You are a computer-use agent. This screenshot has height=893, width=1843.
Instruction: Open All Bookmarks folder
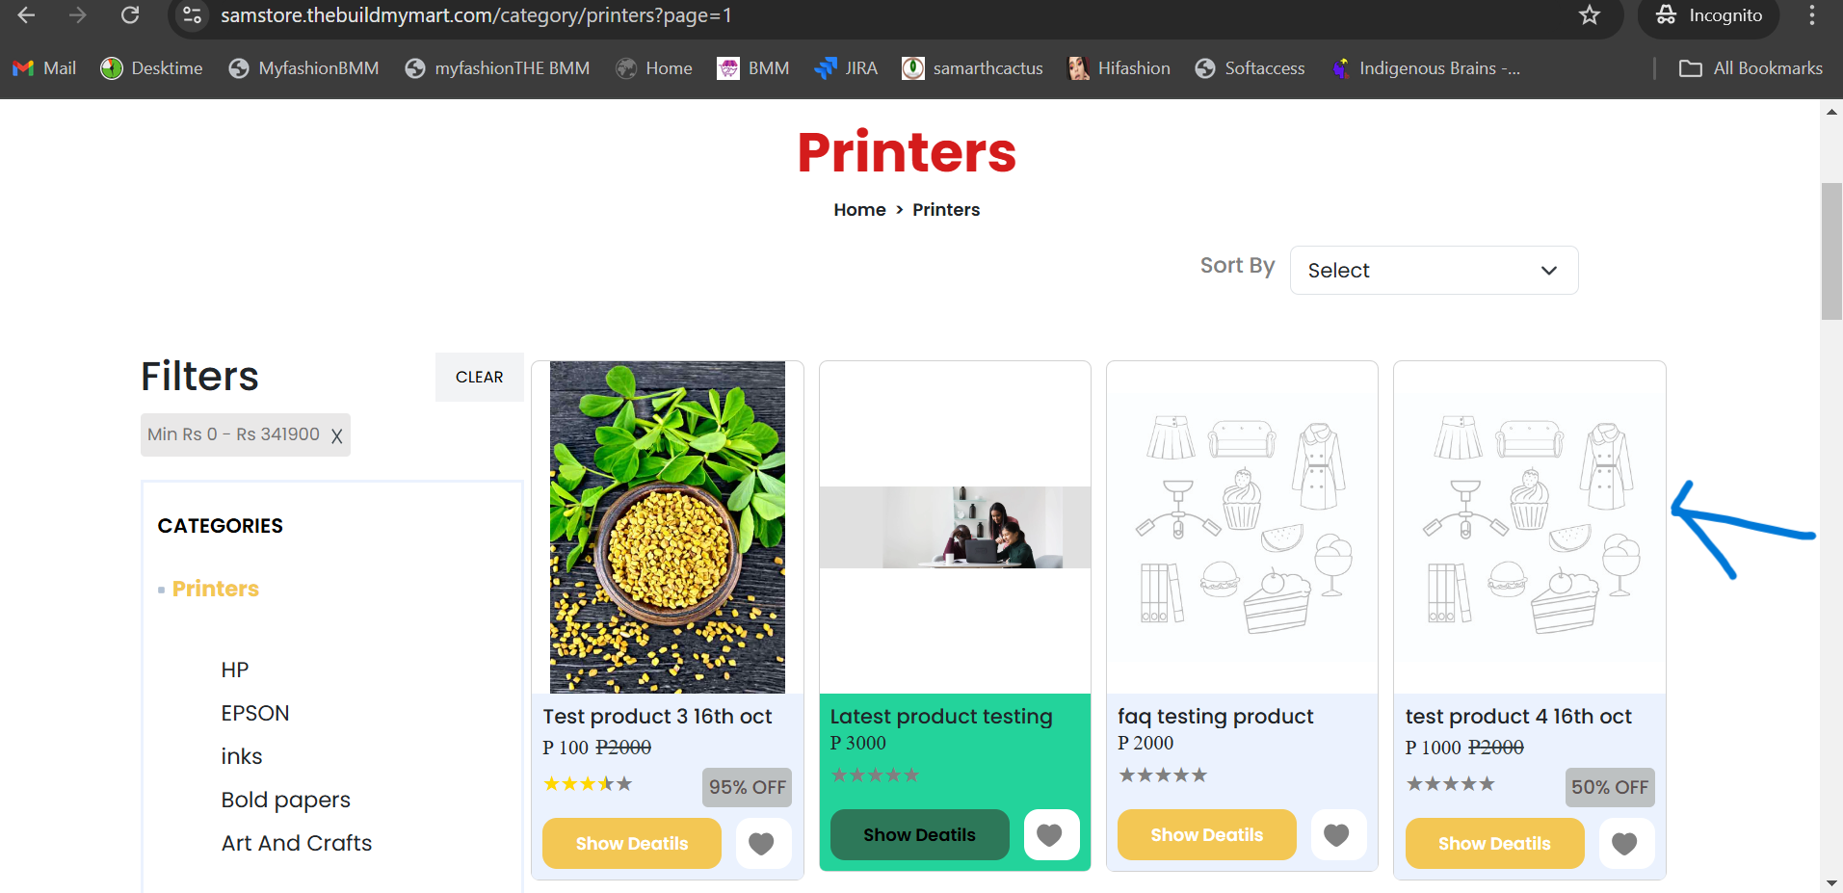coord(1751,68)
